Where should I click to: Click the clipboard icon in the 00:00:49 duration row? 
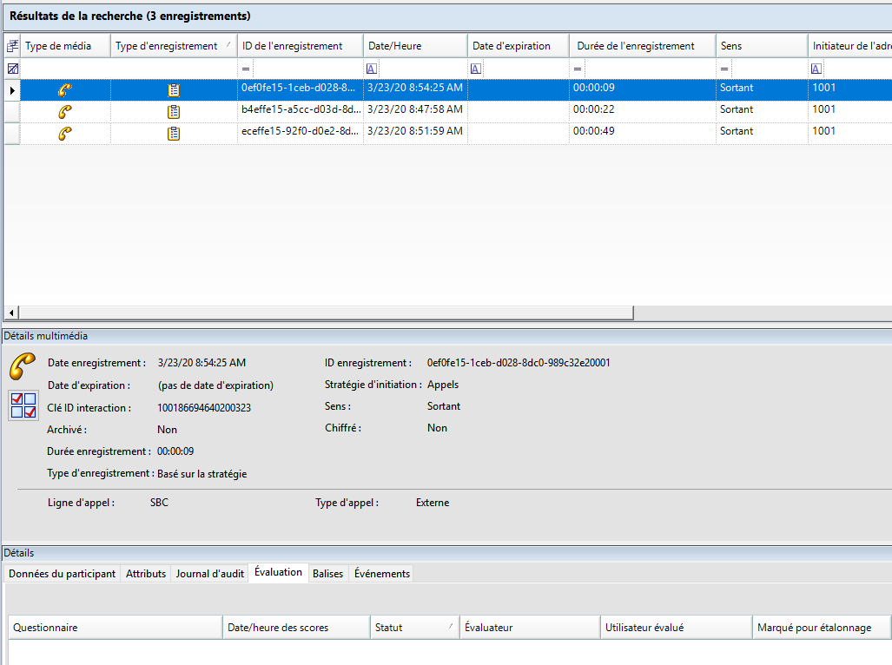[x=174, y=133]
